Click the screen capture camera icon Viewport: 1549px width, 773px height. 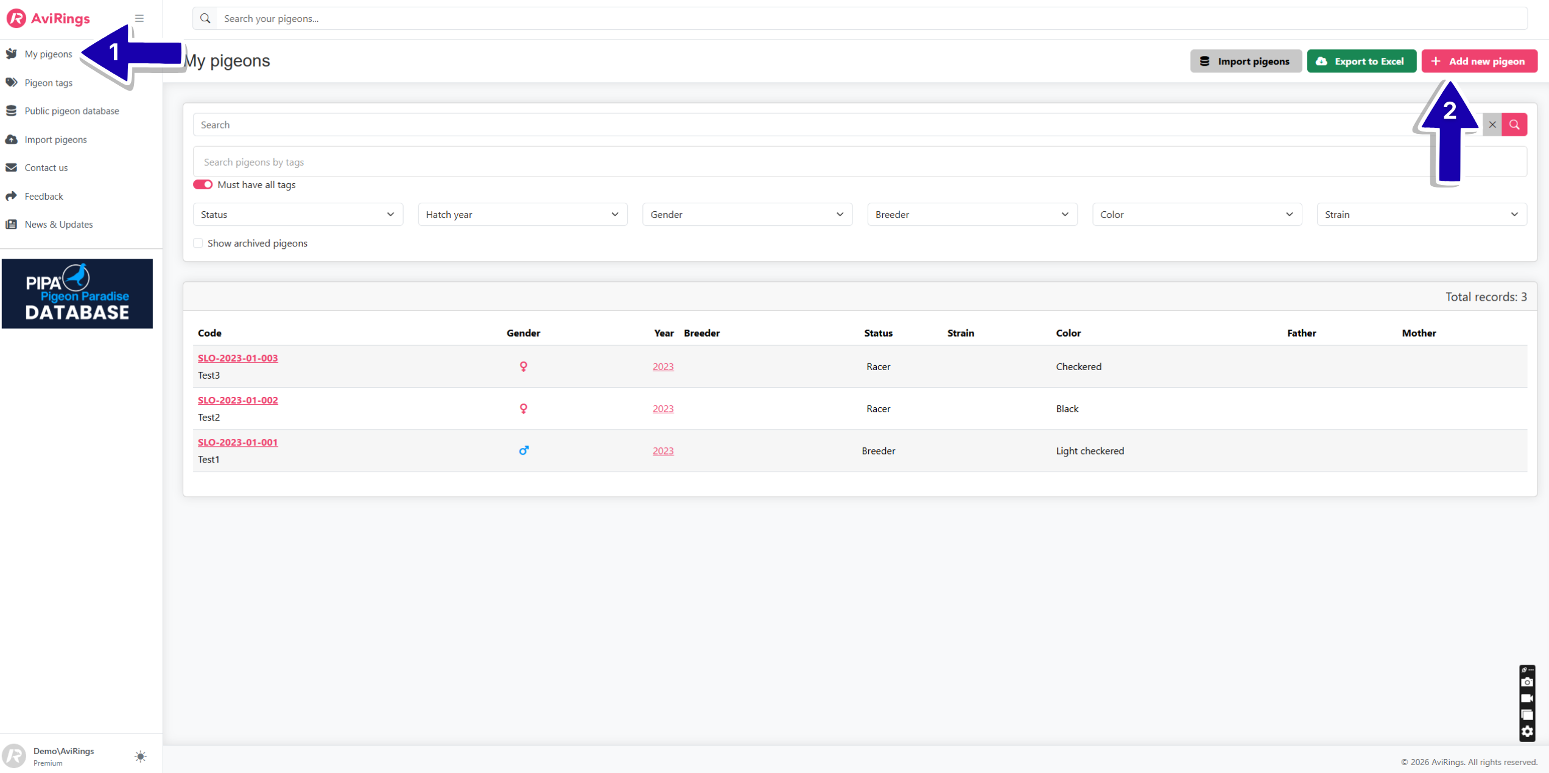click(1527, 682)
